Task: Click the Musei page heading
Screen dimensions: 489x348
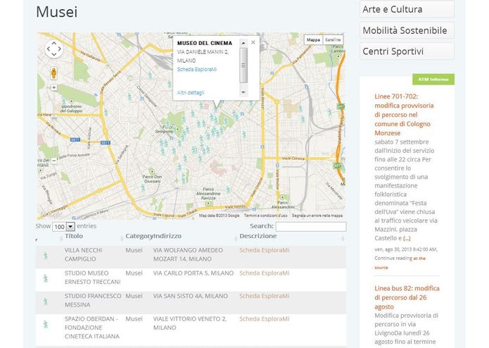Action: click(57, 12)
